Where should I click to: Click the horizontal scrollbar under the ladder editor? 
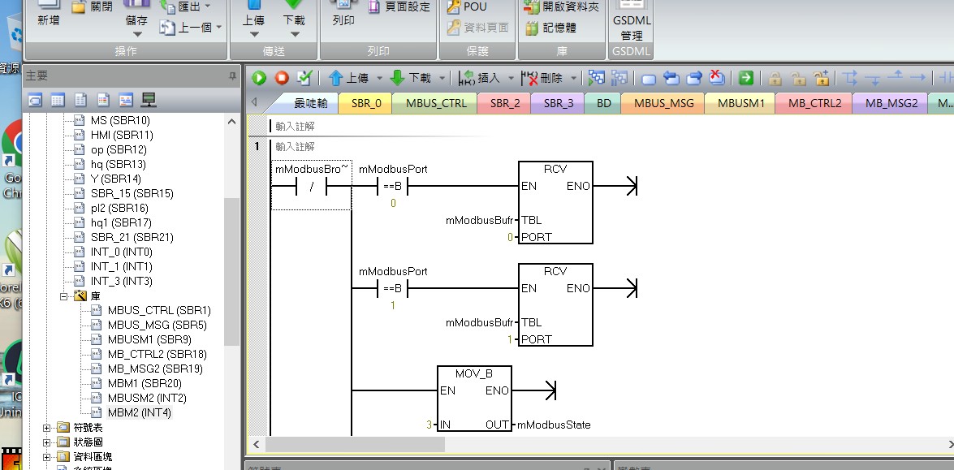click(601, 444)
